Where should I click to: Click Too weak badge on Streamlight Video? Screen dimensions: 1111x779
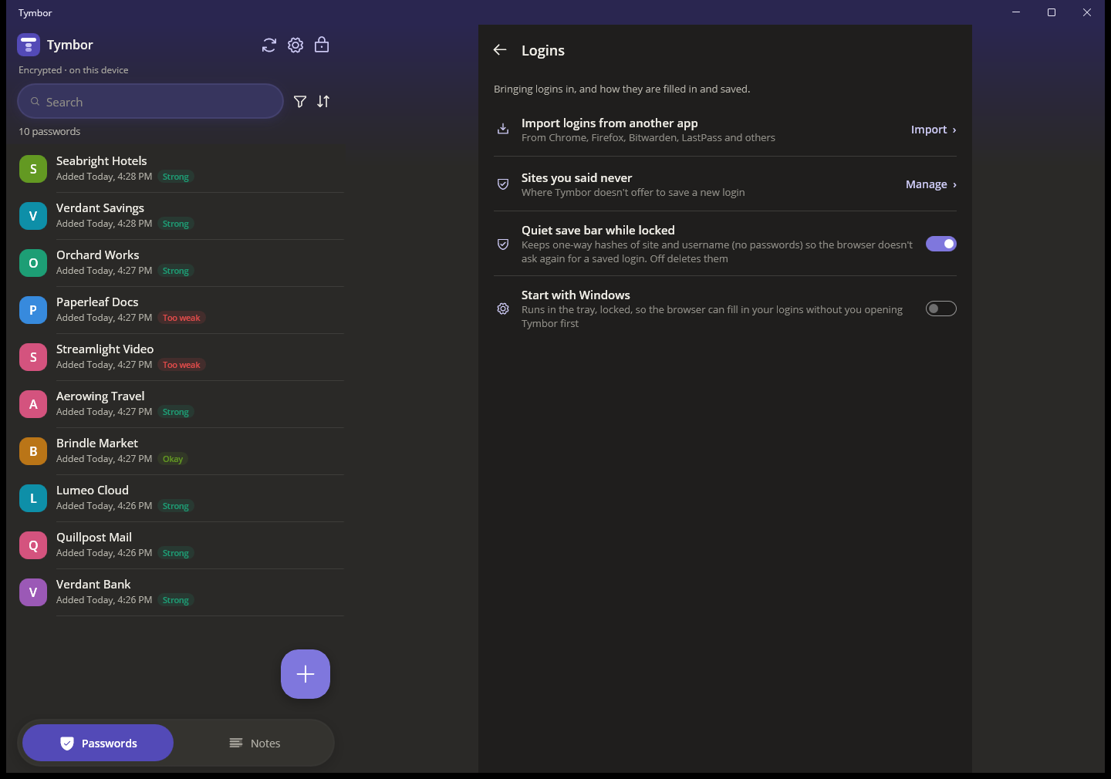(181, 365)
